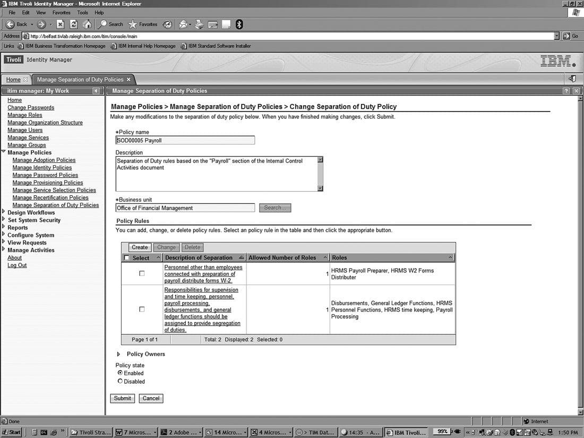Image resolution: width=584 pixels, height=438 pixels.
Task: Collapse the Manage Policies tree section
Action: [x=4, y=152]
